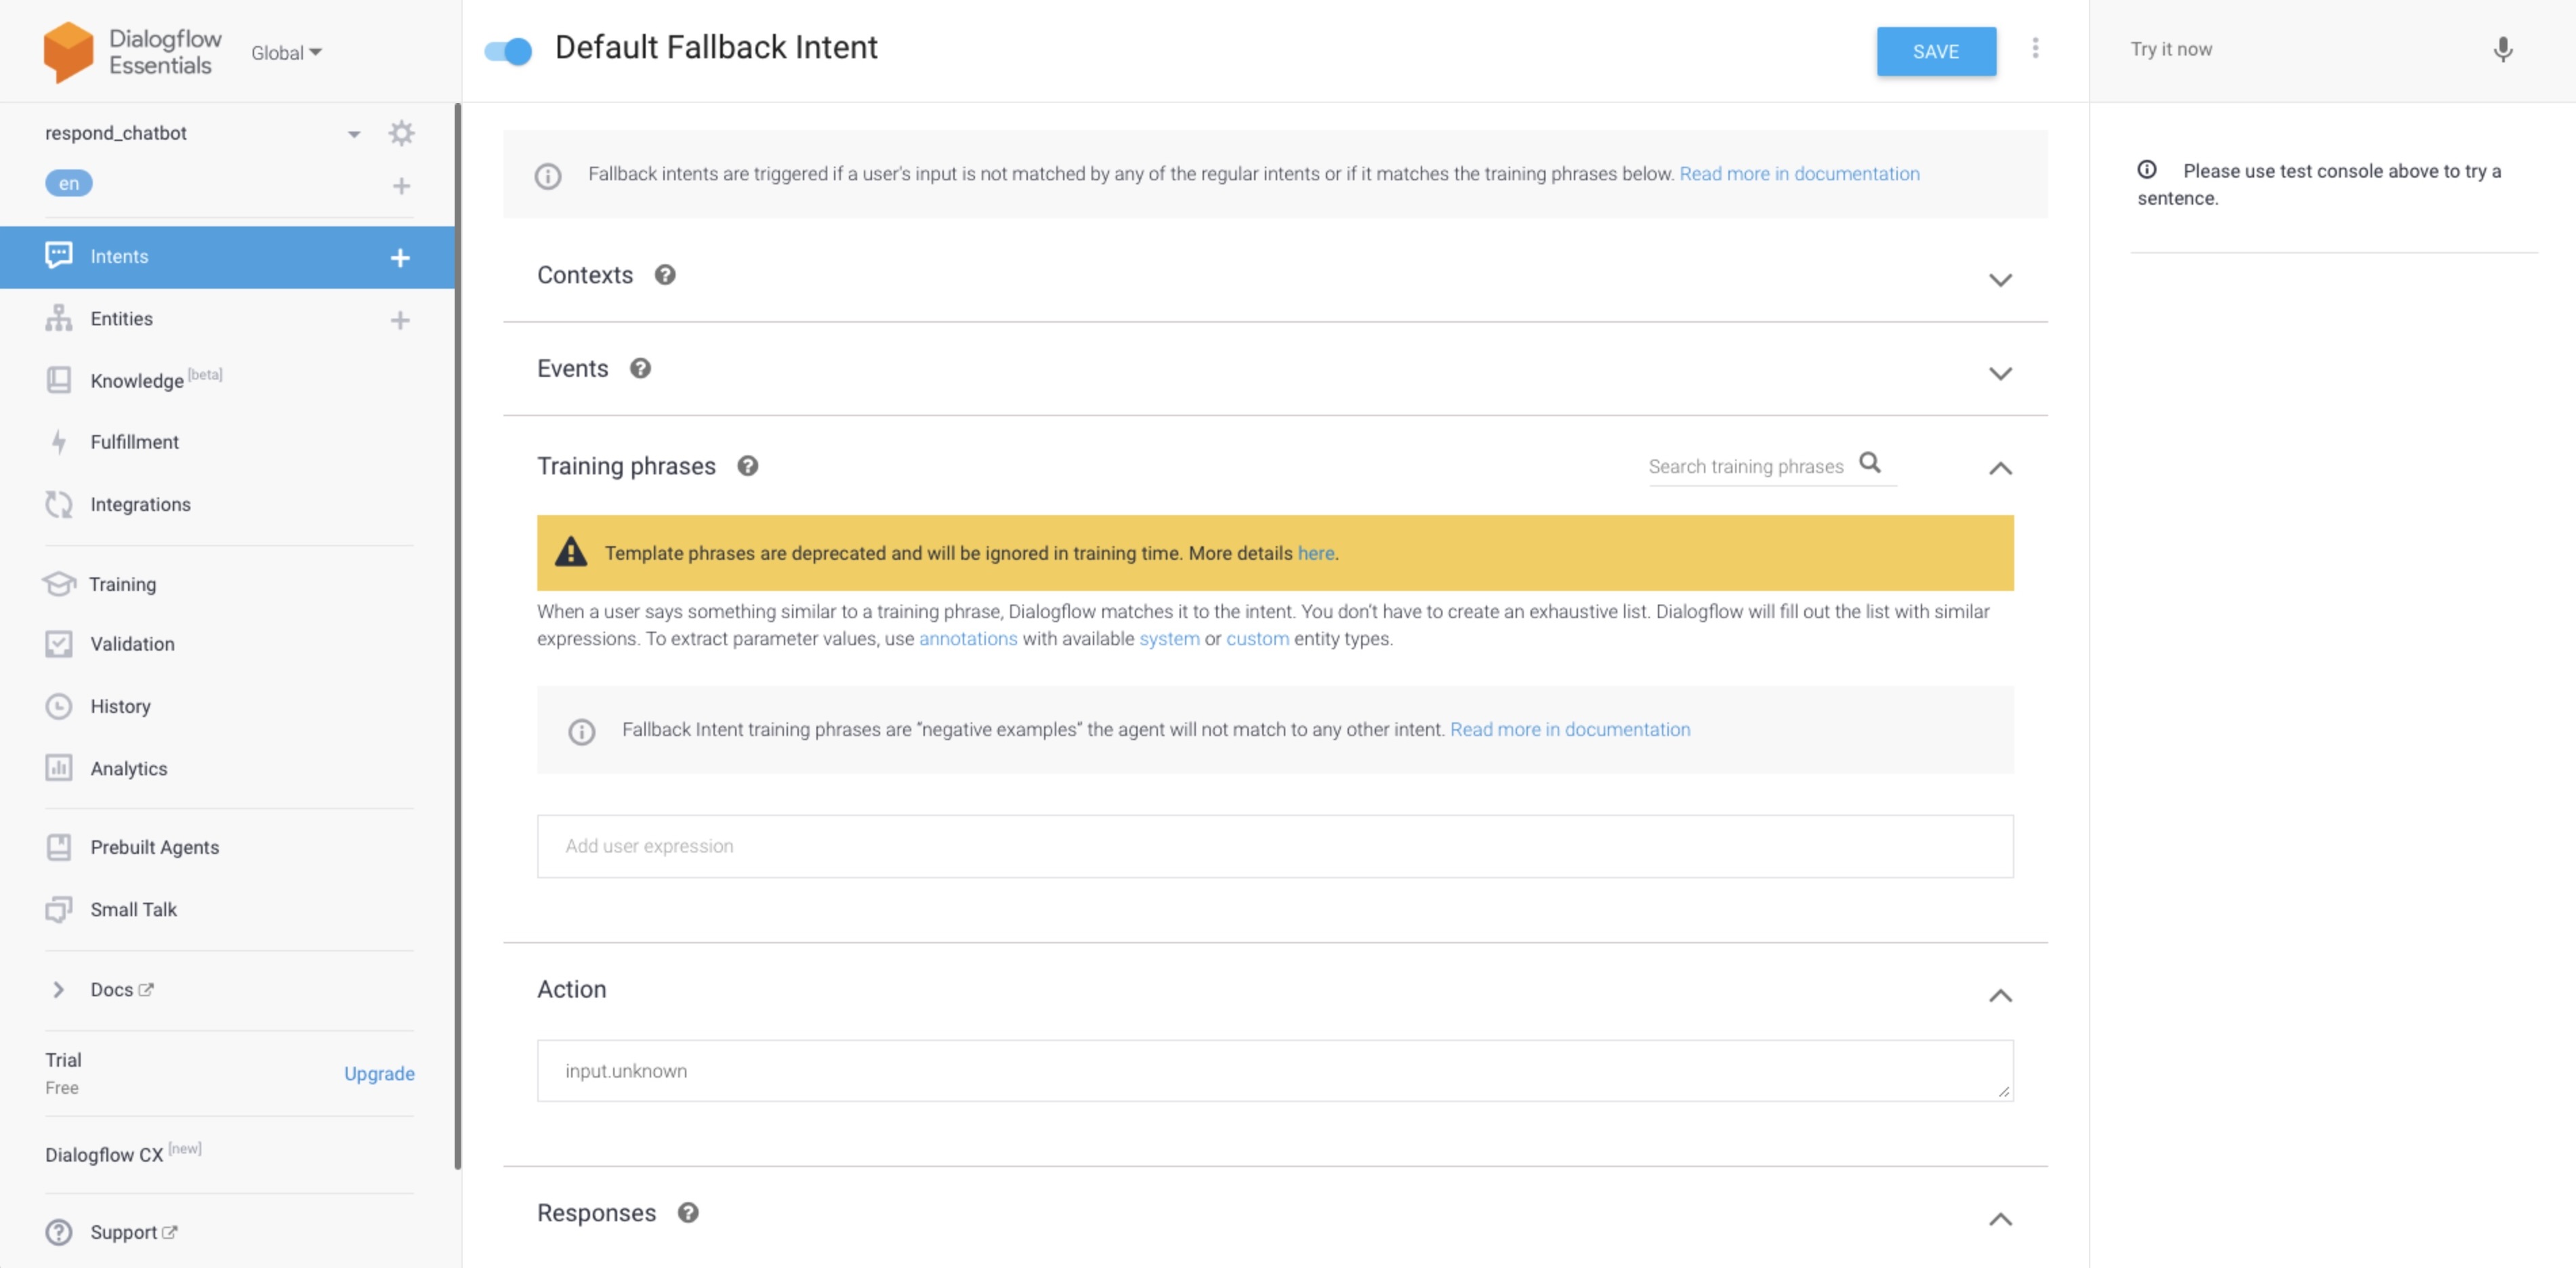Click the Upgrade link

coord(379,1073)
